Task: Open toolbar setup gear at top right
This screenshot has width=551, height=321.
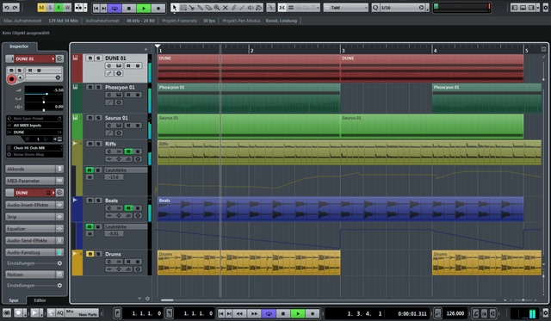Action: 546,8
